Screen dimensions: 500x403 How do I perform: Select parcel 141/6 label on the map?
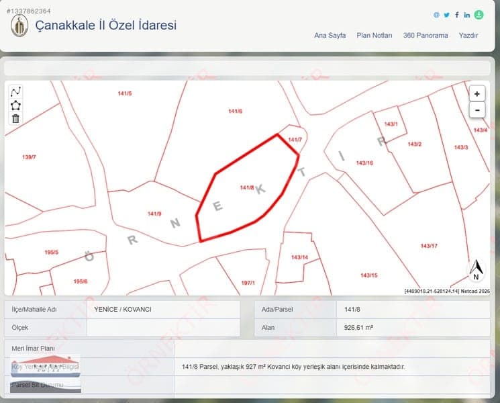click(x=236, y=111)
